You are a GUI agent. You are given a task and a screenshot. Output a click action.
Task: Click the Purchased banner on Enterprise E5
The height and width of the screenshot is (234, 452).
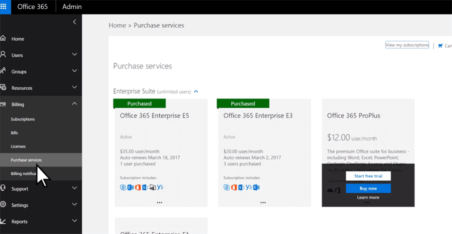[x=139, y=103]
